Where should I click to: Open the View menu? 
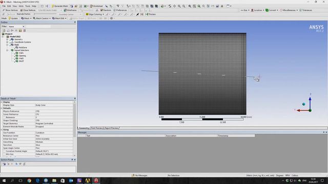(15, 6)
